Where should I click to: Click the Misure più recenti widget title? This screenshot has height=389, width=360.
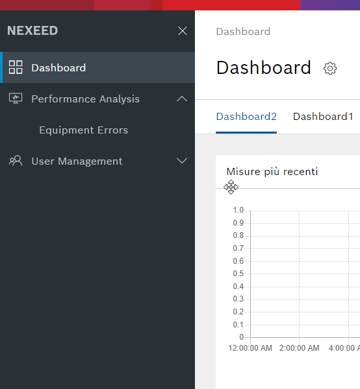click(x=272, y=172)
